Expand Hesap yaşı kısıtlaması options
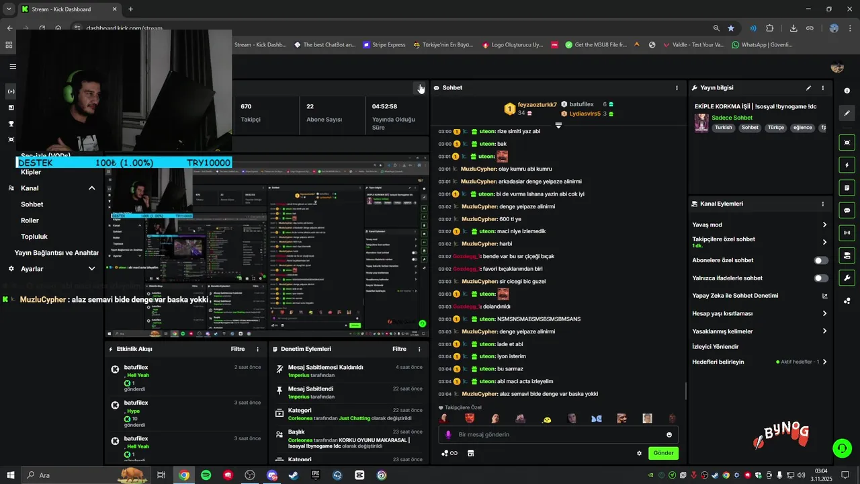Image resolution: width=860 pixels, height=484 pixels. tap(824, 314)
